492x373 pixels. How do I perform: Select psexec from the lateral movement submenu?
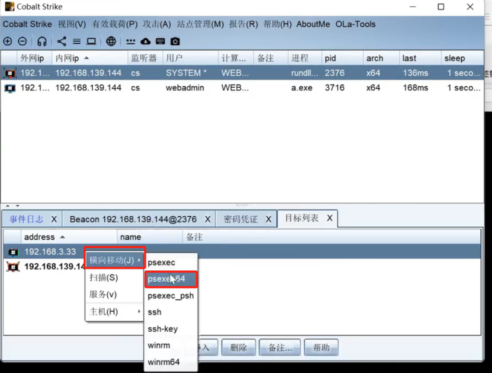pyautogui.click(x=171, y=262)
